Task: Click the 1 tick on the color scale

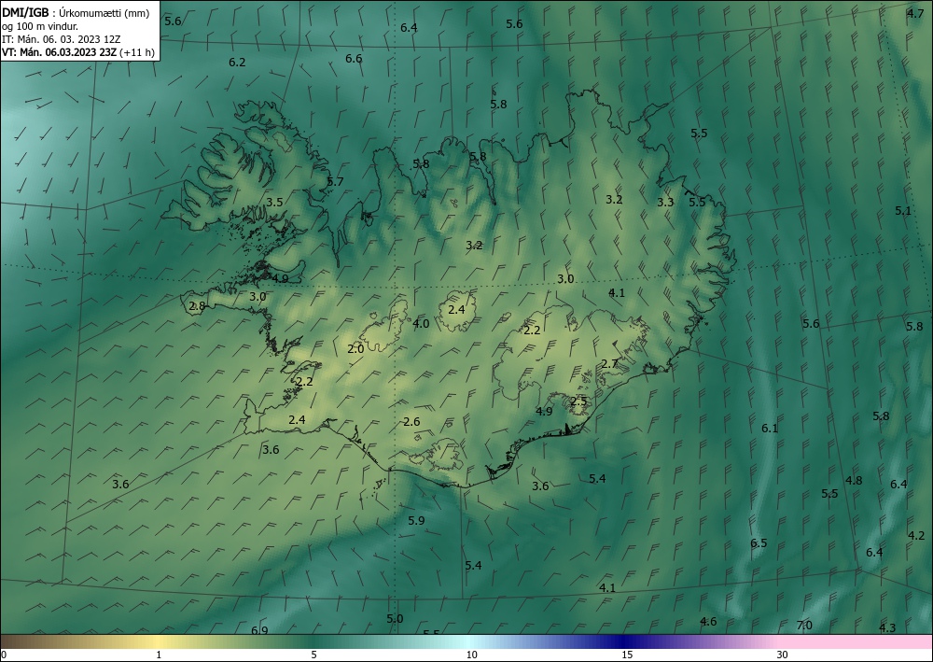Action: [159, 655]
